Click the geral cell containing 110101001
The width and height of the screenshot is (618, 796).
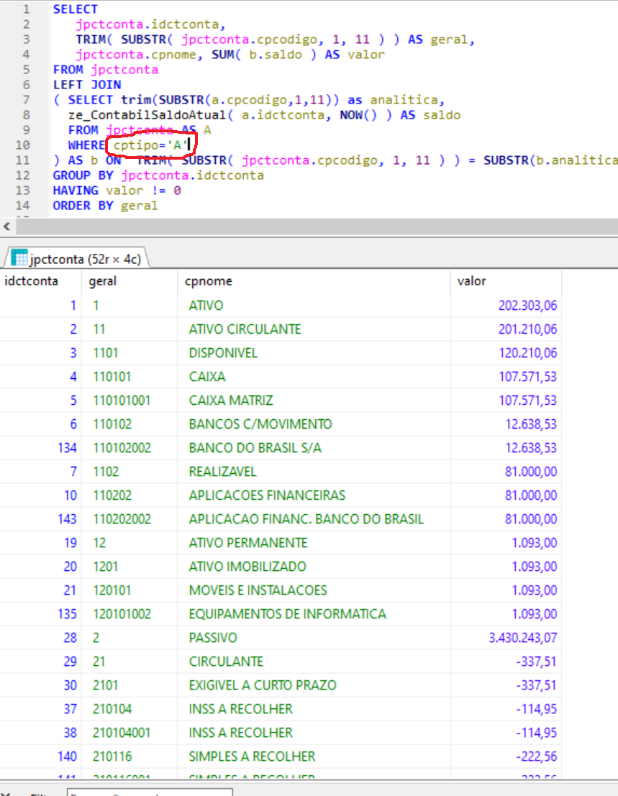[x=122, y=401]
